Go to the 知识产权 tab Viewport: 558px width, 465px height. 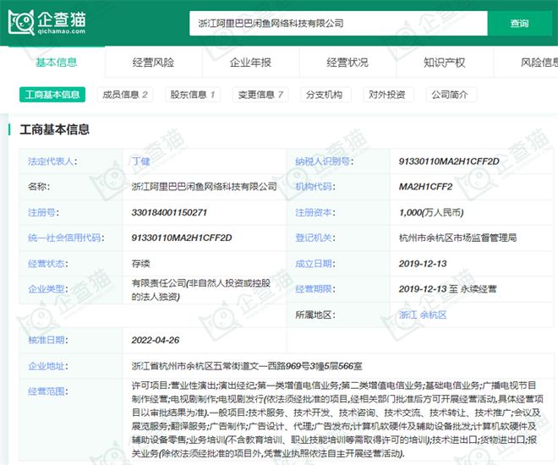(445, 63)
